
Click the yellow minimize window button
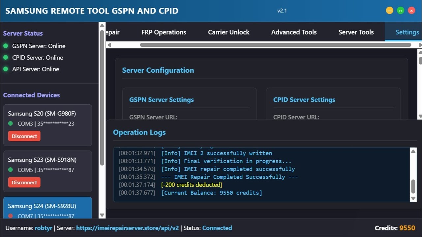pos(390,11)
